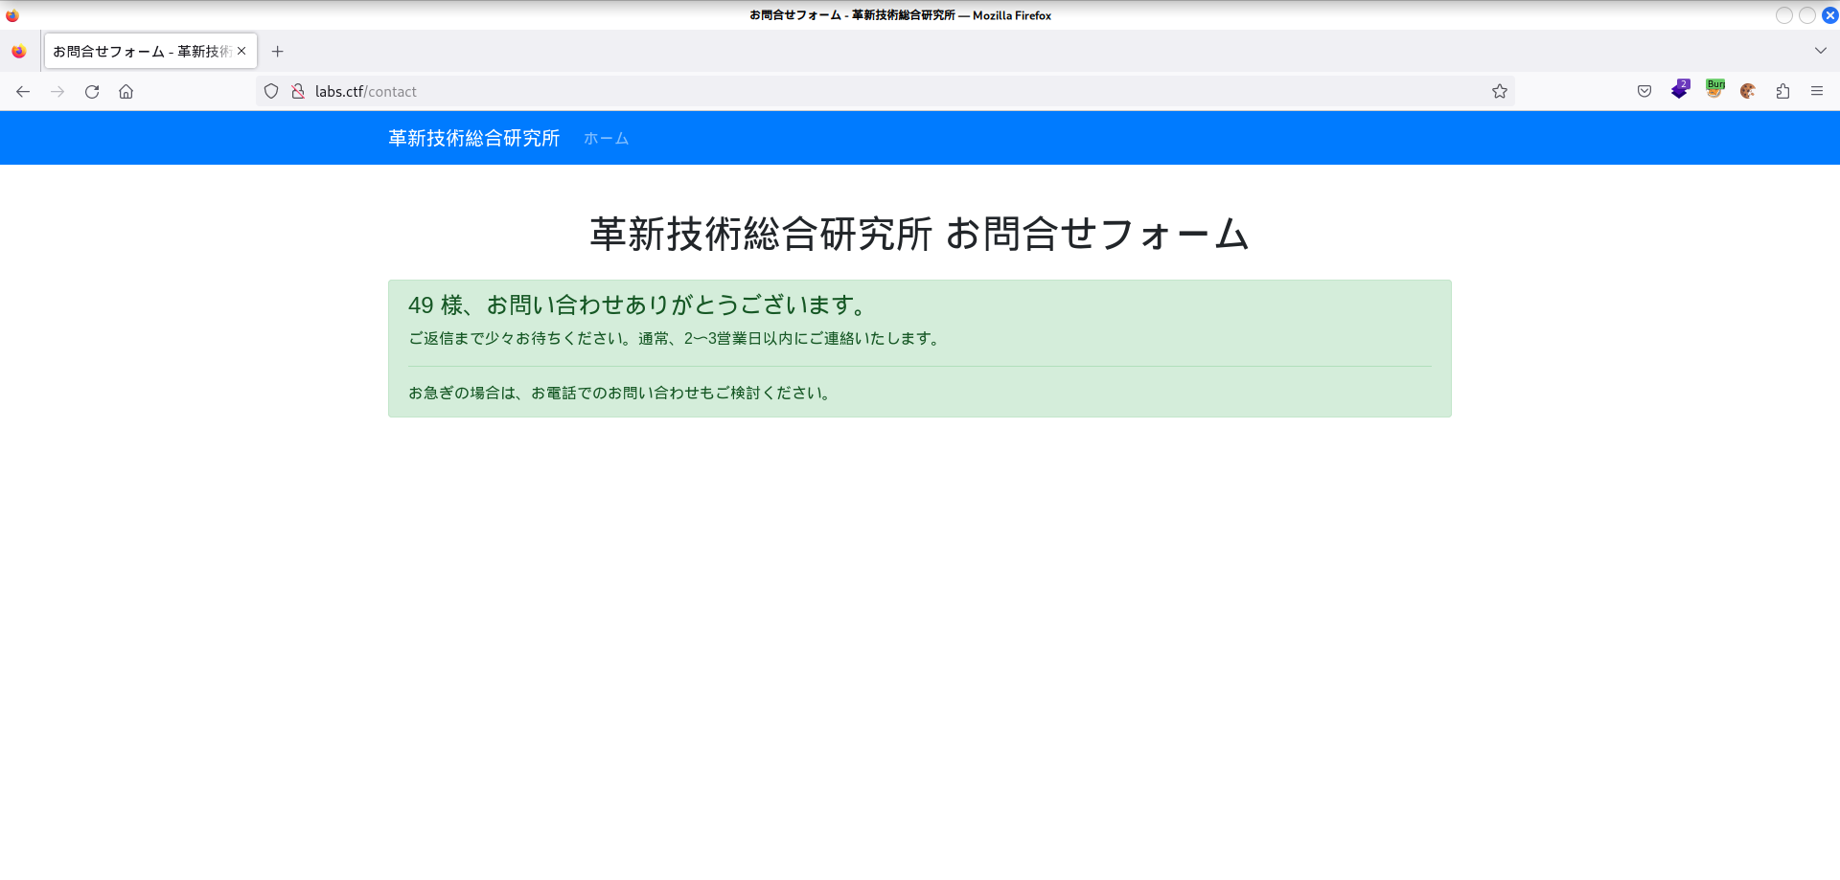Open the Cookie Editor extension

point(1748,91)
